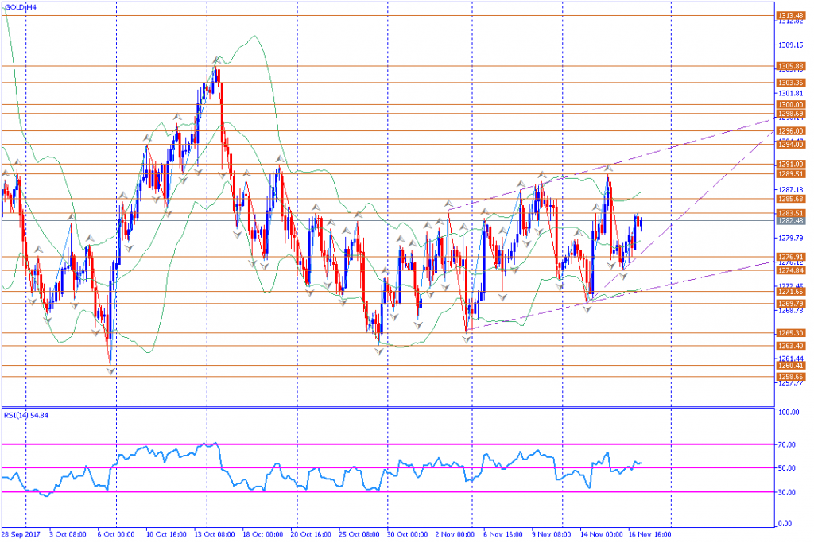The width and height of the screenshot is (814, 543).
Task: Click the 30 Oct 00:00 time axis label
Action: coord(408,534)
